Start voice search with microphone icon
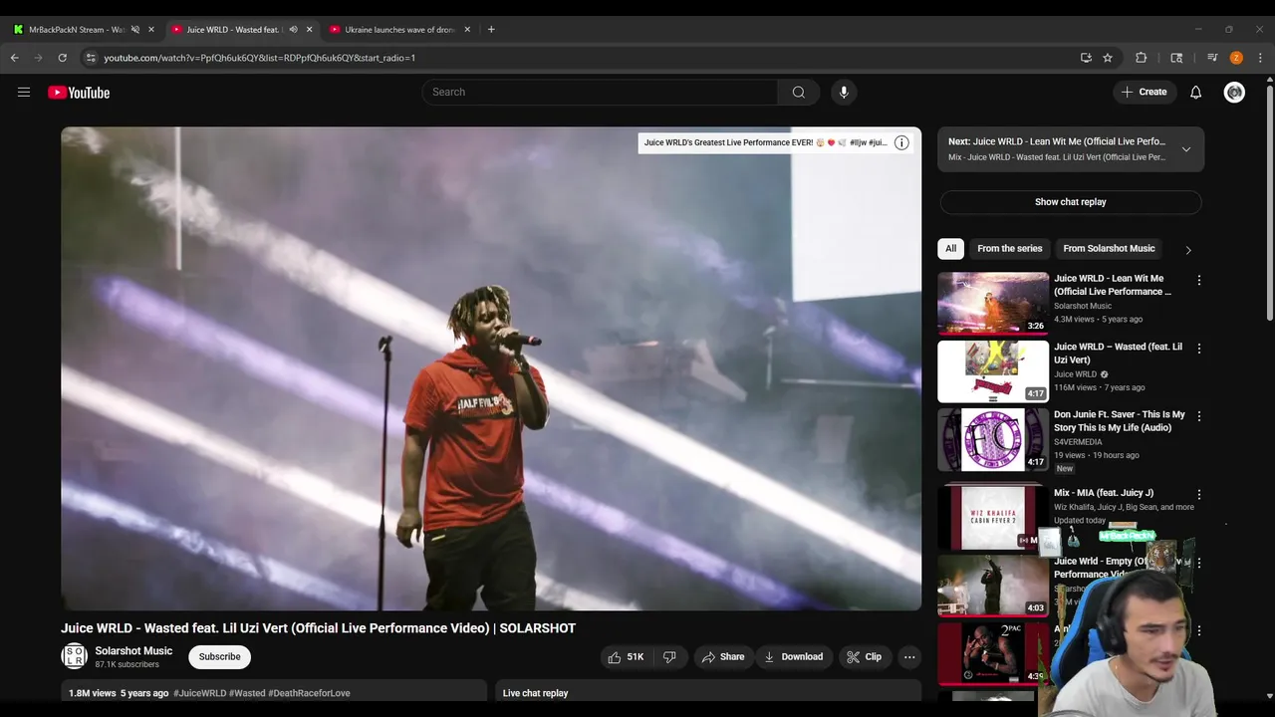Viewport: 1275px width, 717px height. click(844, 92)
